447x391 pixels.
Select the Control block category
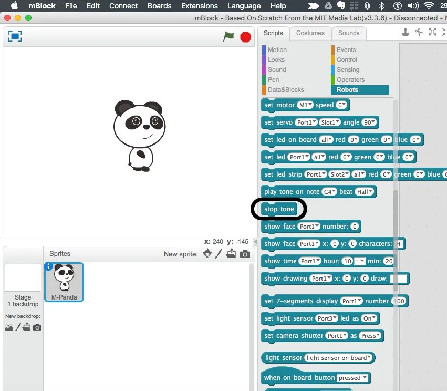click(x=347, y=60)
